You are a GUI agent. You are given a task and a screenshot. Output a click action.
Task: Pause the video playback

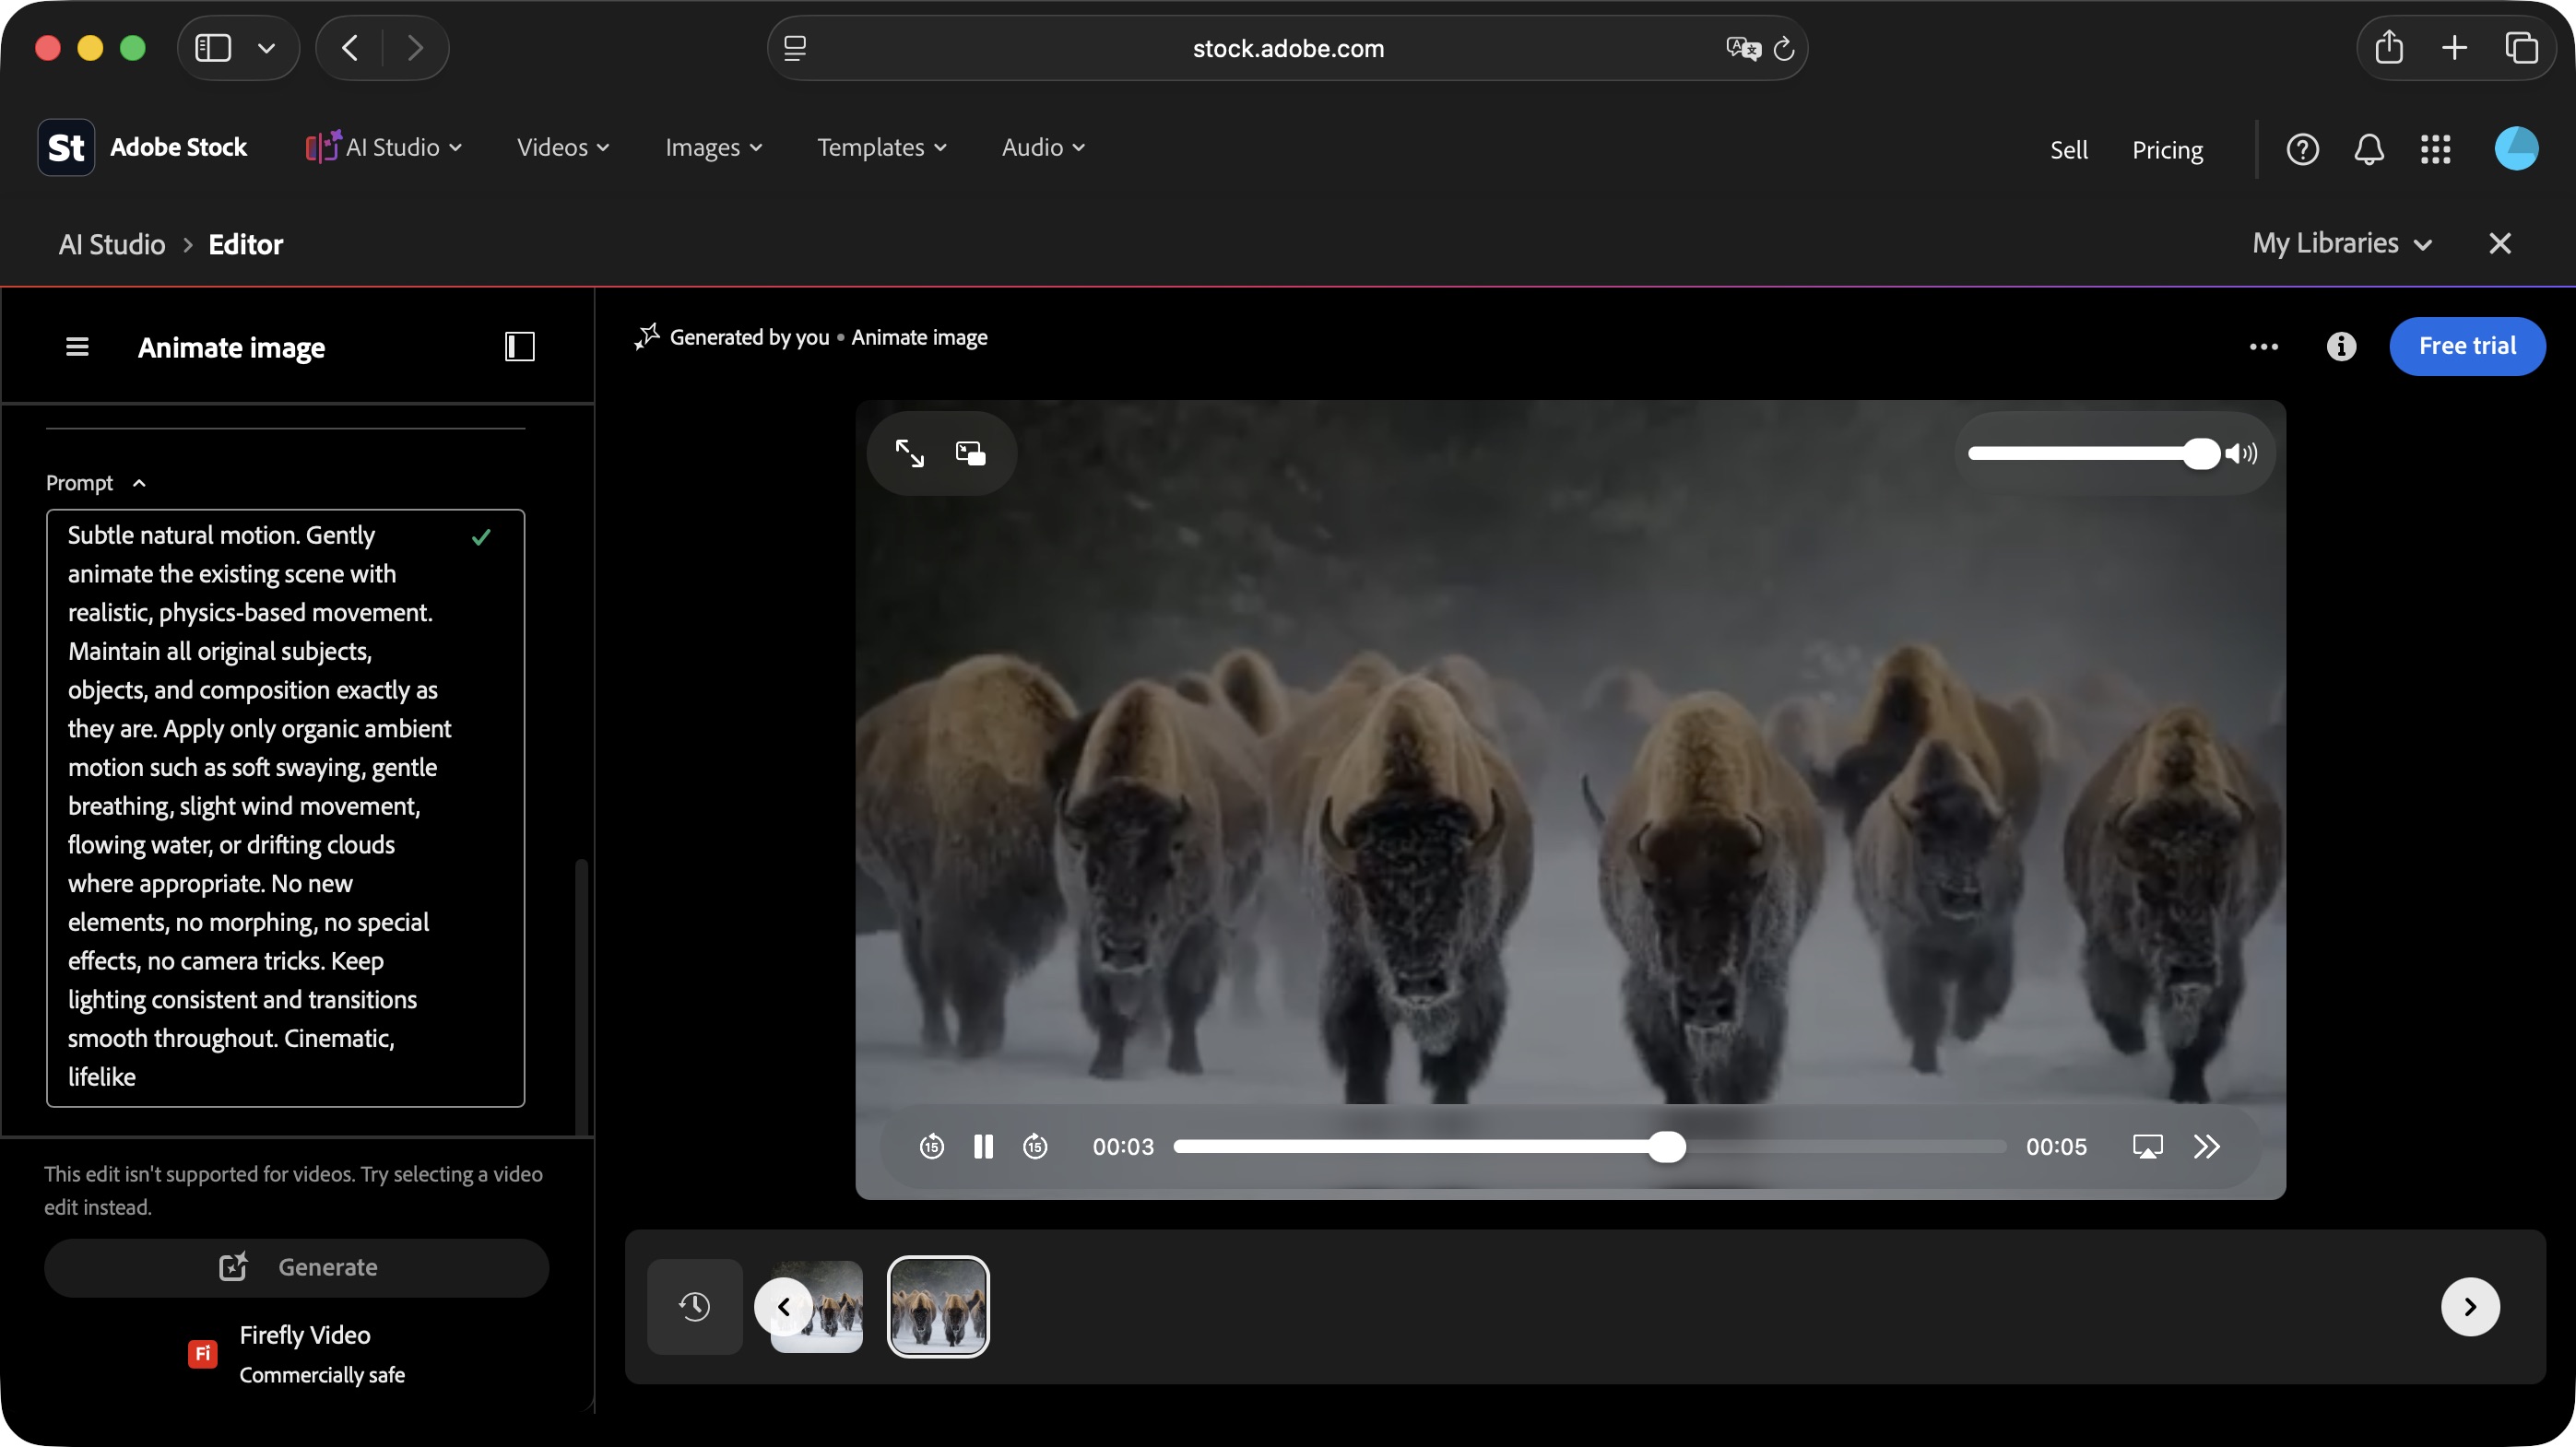coord(983,1147)
